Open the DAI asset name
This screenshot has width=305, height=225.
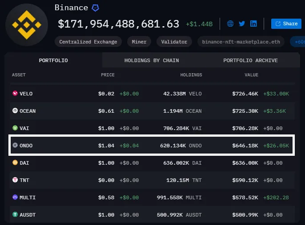click(x=24, y=163)
